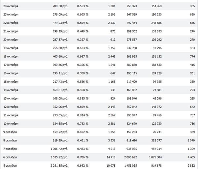Select the 21 октября row label
198x169 pixels.
pyautogui.click(x=11, y=31)
